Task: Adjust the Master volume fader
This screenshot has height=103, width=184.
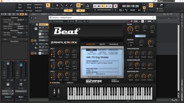Action: [x=21, y=65]
